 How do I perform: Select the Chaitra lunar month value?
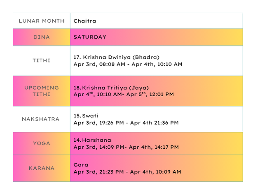pyautogui.click(x=85, y=21)
